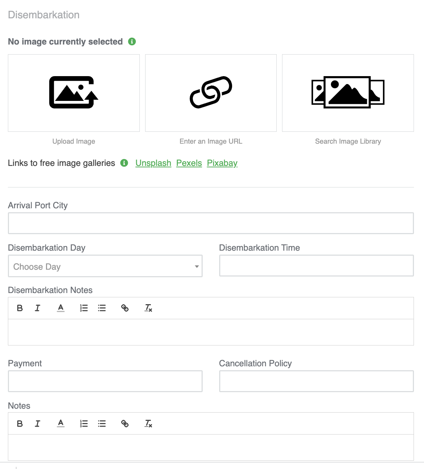Open the Search Image Library gallery icon
The width and height of the screenshot is (424, 469).
[348, 93]
